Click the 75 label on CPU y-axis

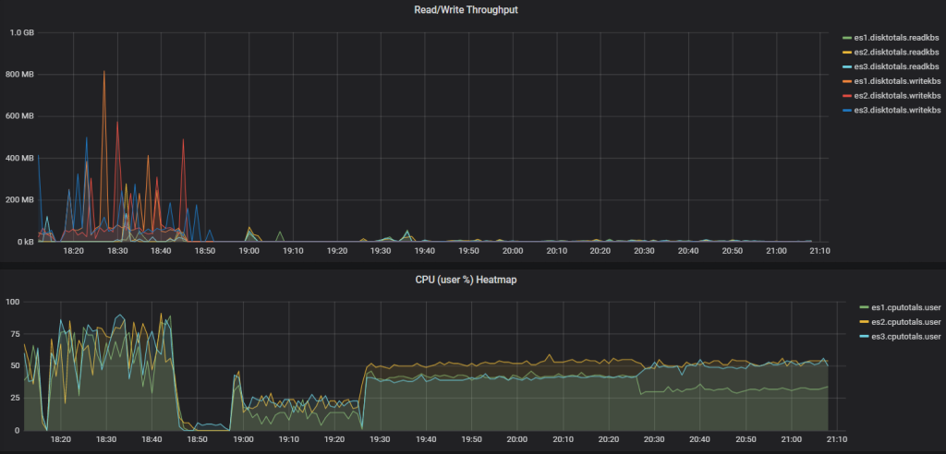(x=15, y=333)
